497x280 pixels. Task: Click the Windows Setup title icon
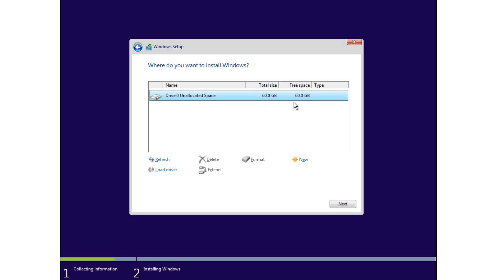click(149, 47)
